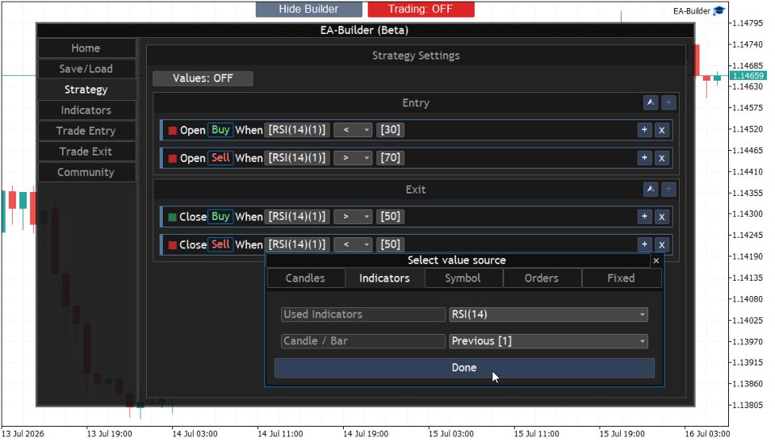Open the Used Indicators RSI(14) dropdown
The width and height of the screenshot is (775, 442).
pos(548,315)
